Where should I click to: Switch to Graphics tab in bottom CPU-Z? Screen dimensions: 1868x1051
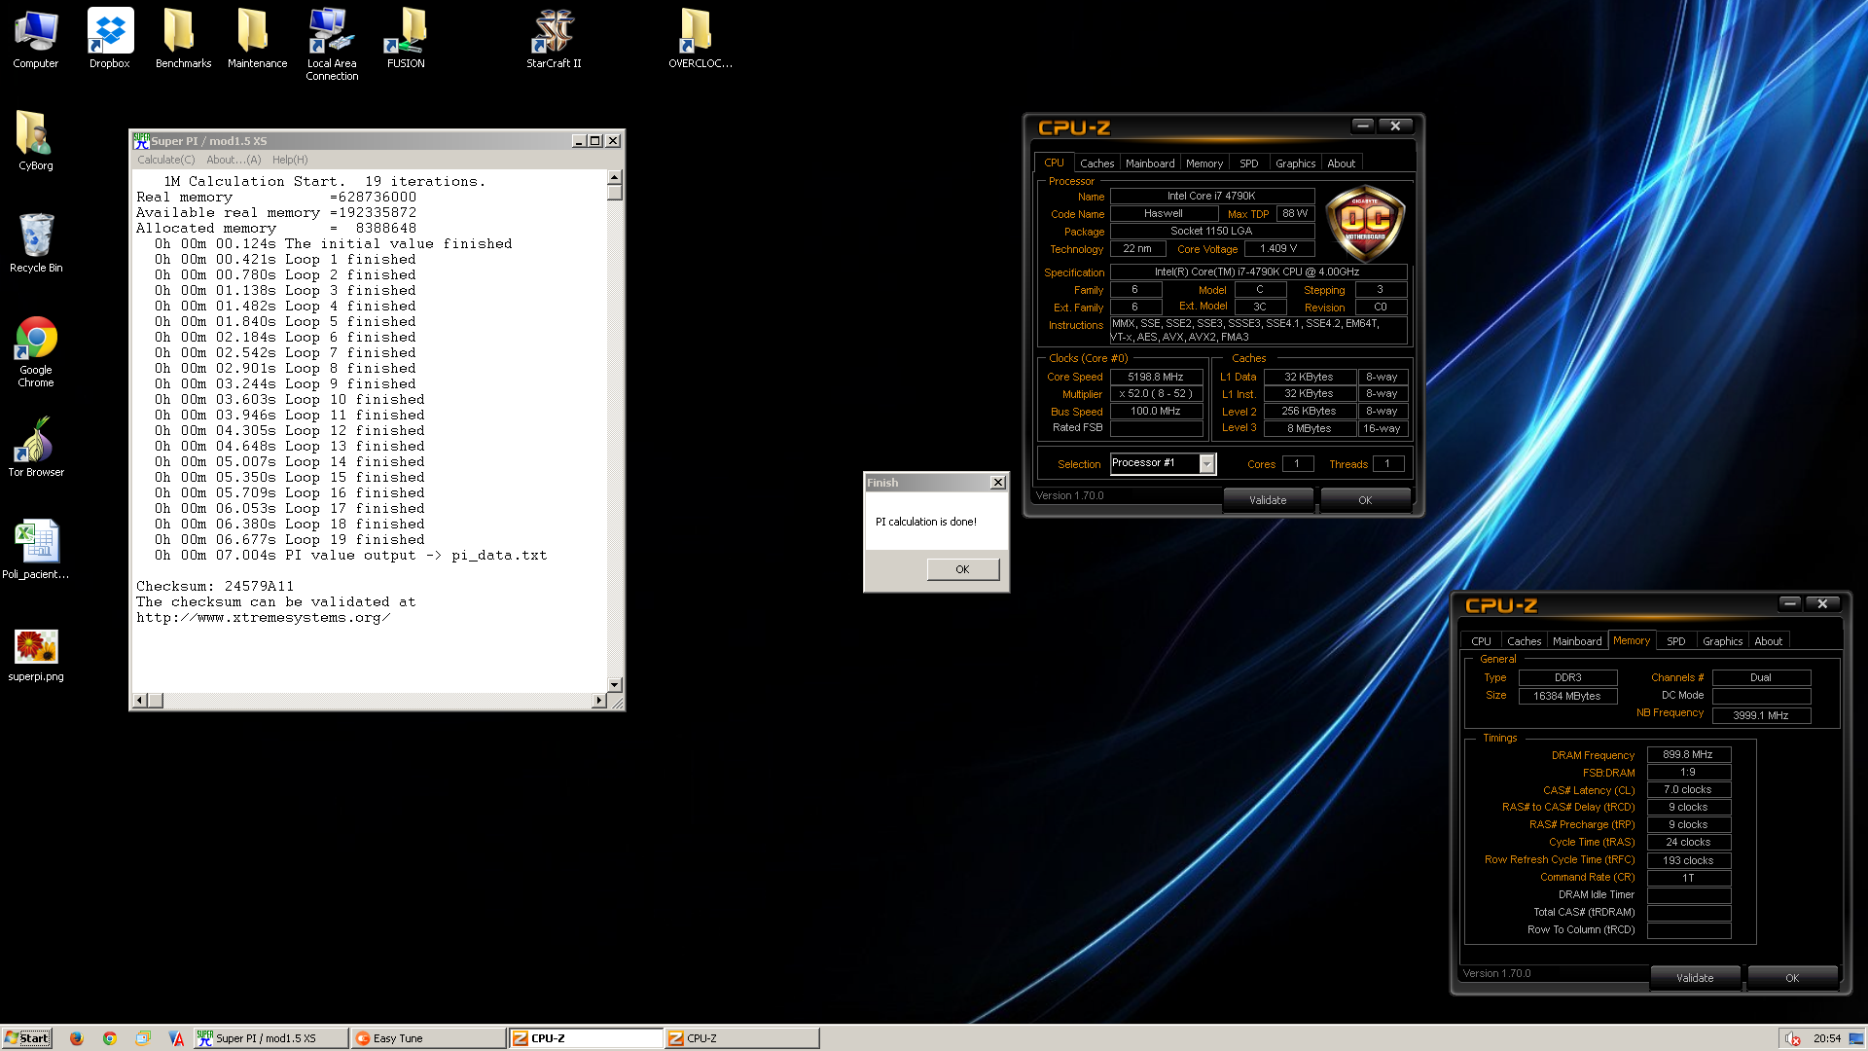(1722, 641)
